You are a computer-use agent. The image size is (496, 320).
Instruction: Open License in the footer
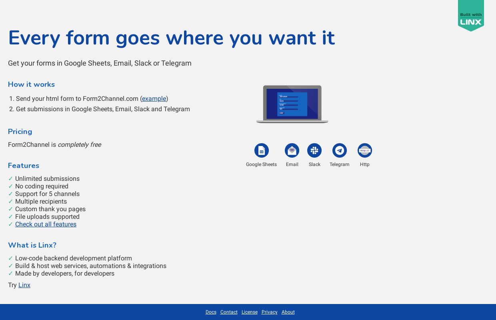click(250, 312)
